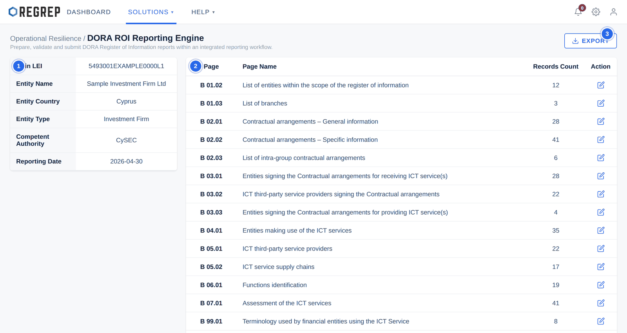This screenshot has width=627, height=333.
Task: Edit the B 03.01 row
Action: pos(601,176)
